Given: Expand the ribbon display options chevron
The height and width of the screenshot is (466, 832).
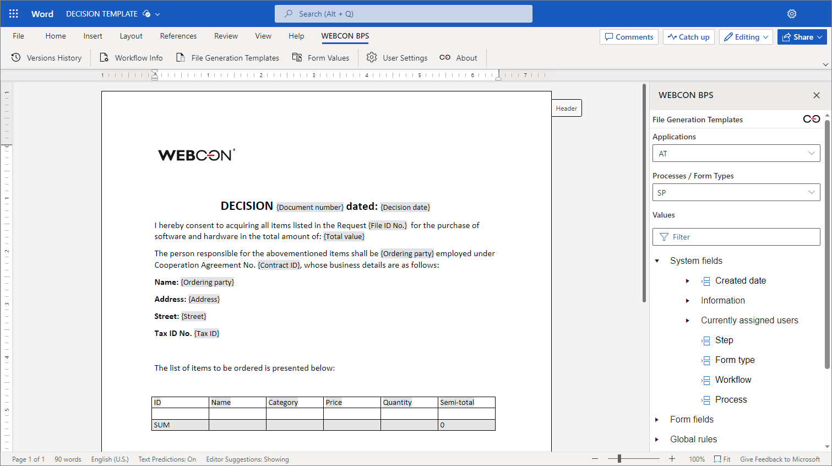Looking at the screenshot, I should tap(825, 64).
